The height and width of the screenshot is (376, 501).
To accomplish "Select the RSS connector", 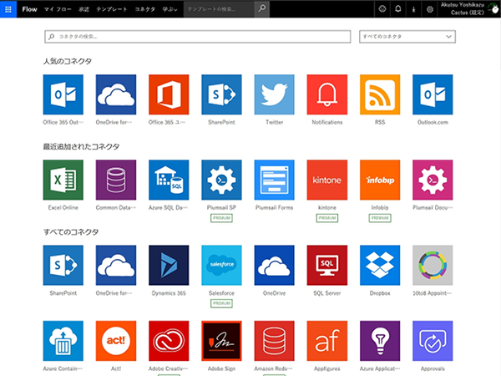I will (380, 94).
